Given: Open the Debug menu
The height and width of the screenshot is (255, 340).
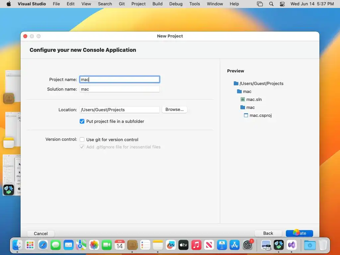Looking at the screenshot, I should pyautogui.click(x=176, y=4).
